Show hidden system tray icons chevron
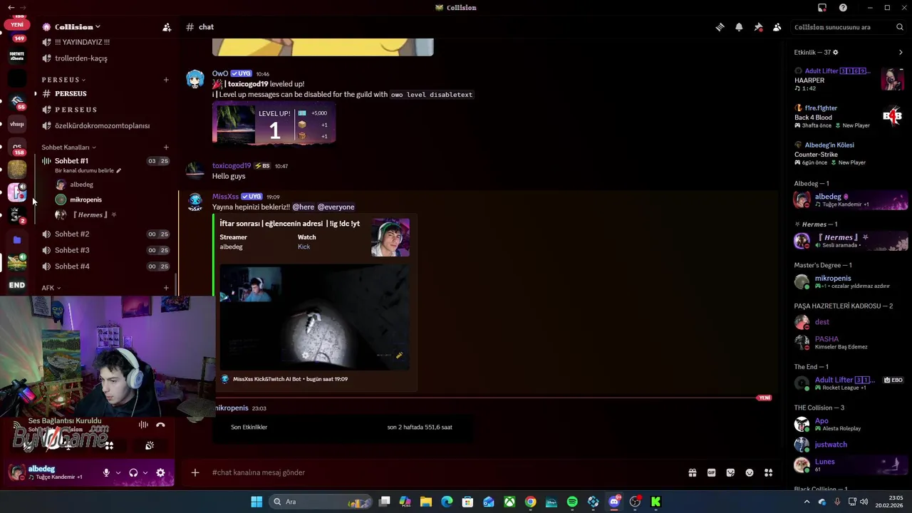 point(807,502)
